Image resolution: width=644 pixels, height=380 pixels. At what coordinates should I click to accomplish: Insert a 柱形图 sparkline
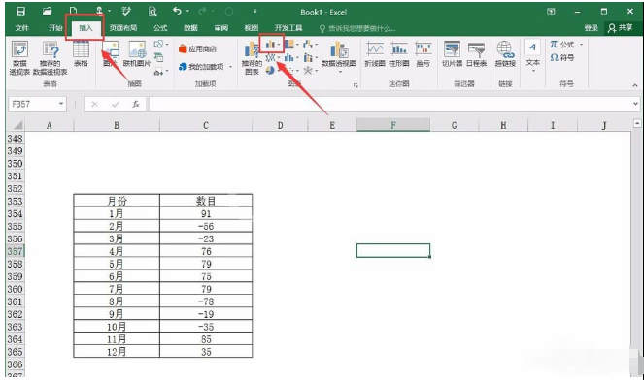point(399,53)
